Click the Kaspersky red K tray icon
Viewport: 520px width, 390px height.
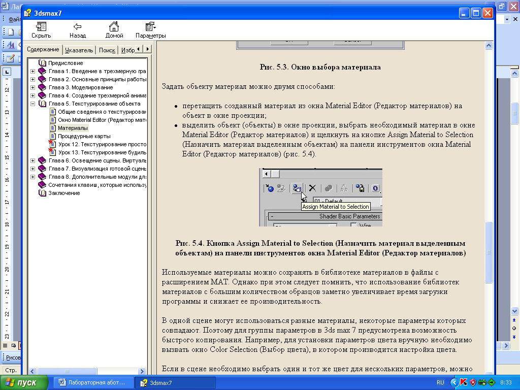[464, 382]
